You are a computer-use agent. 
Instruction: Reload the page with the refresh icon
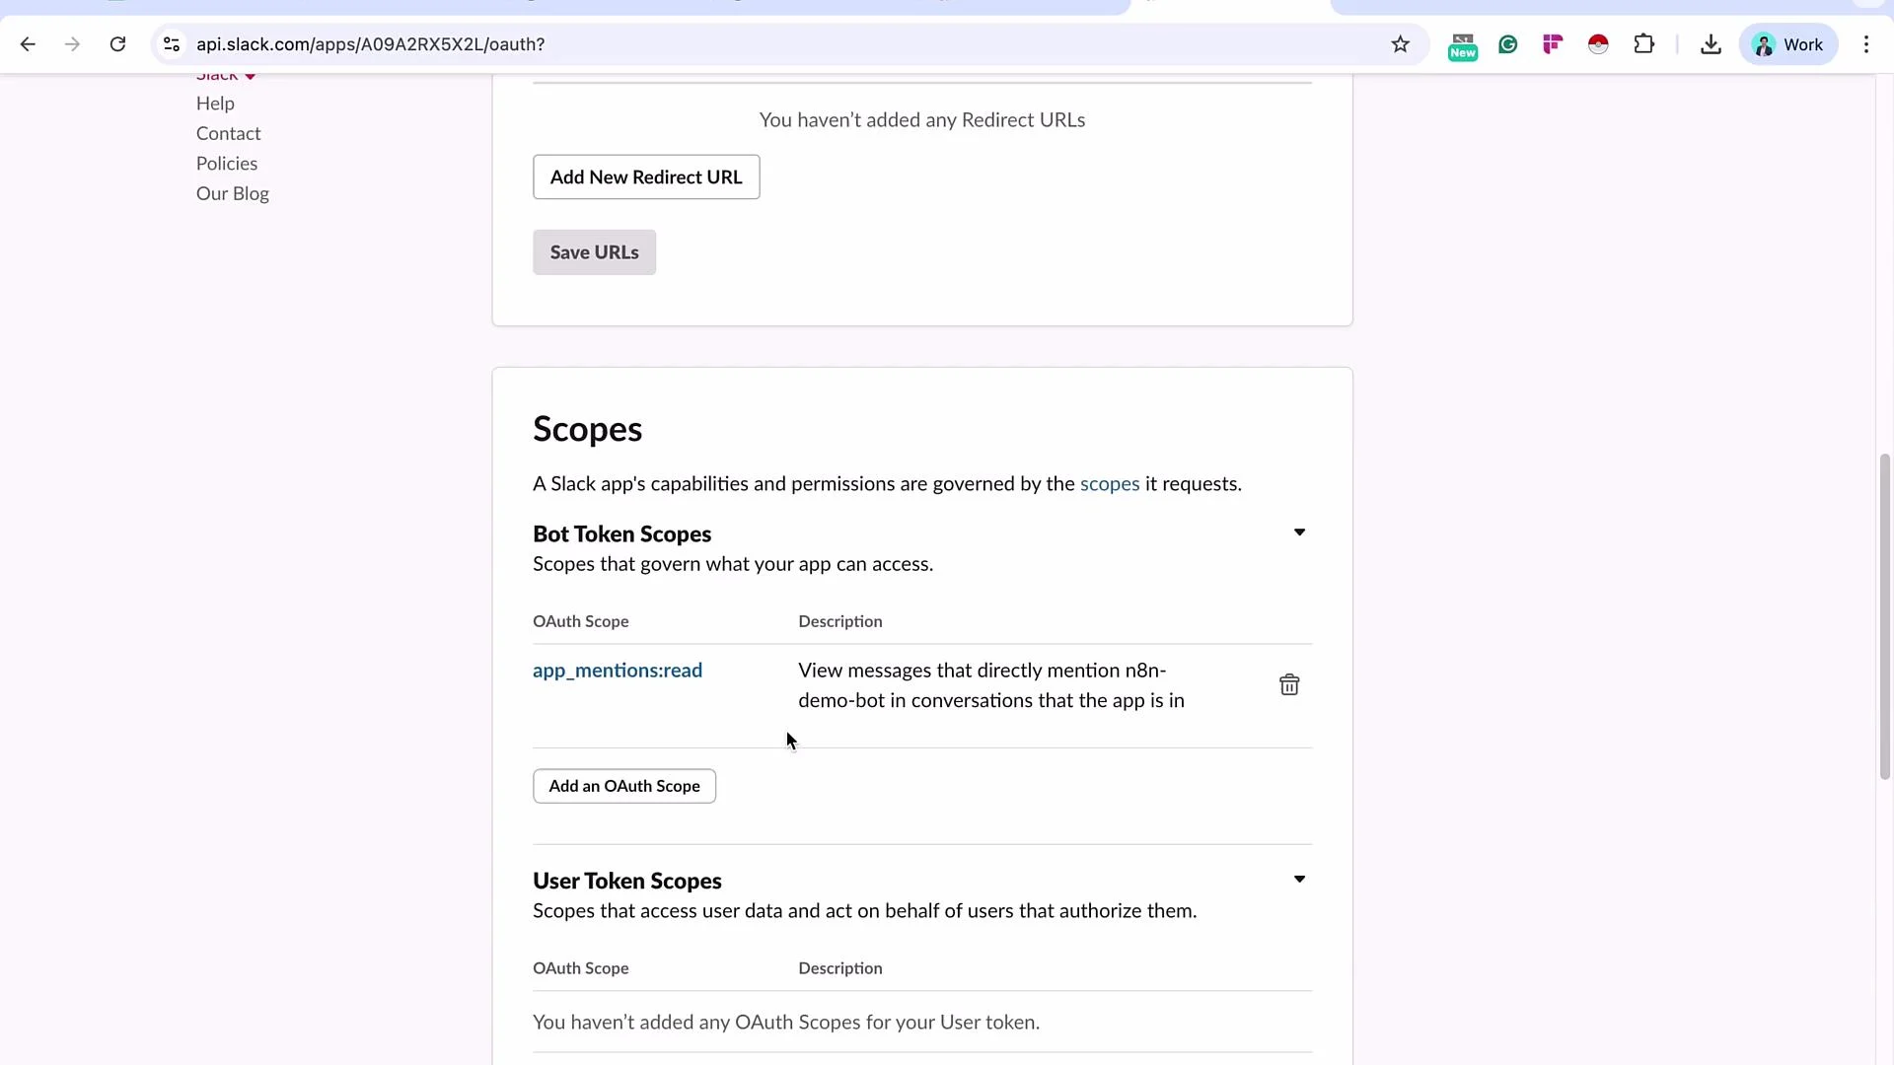coord(117,44)
